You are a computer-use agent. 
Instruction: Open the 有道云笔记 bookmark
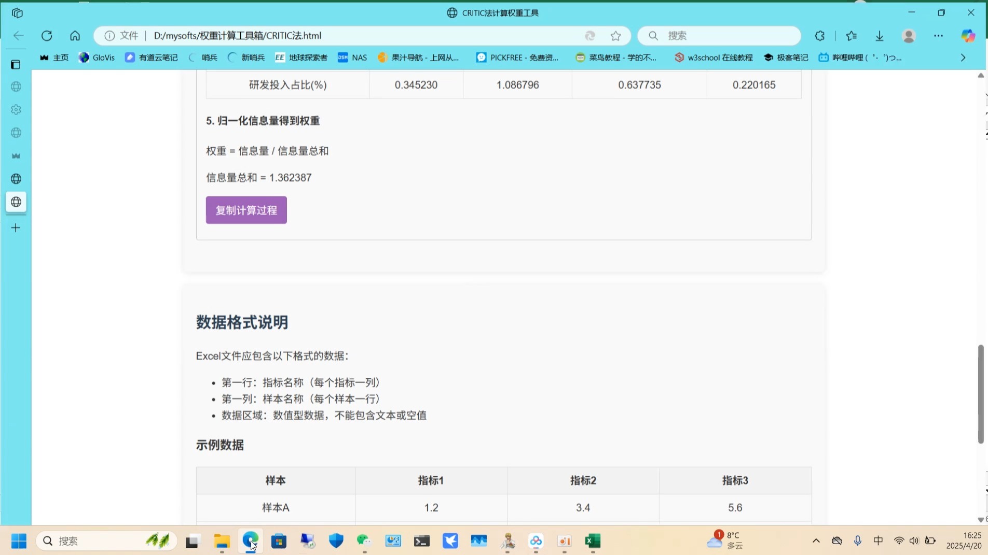(151, 58)
